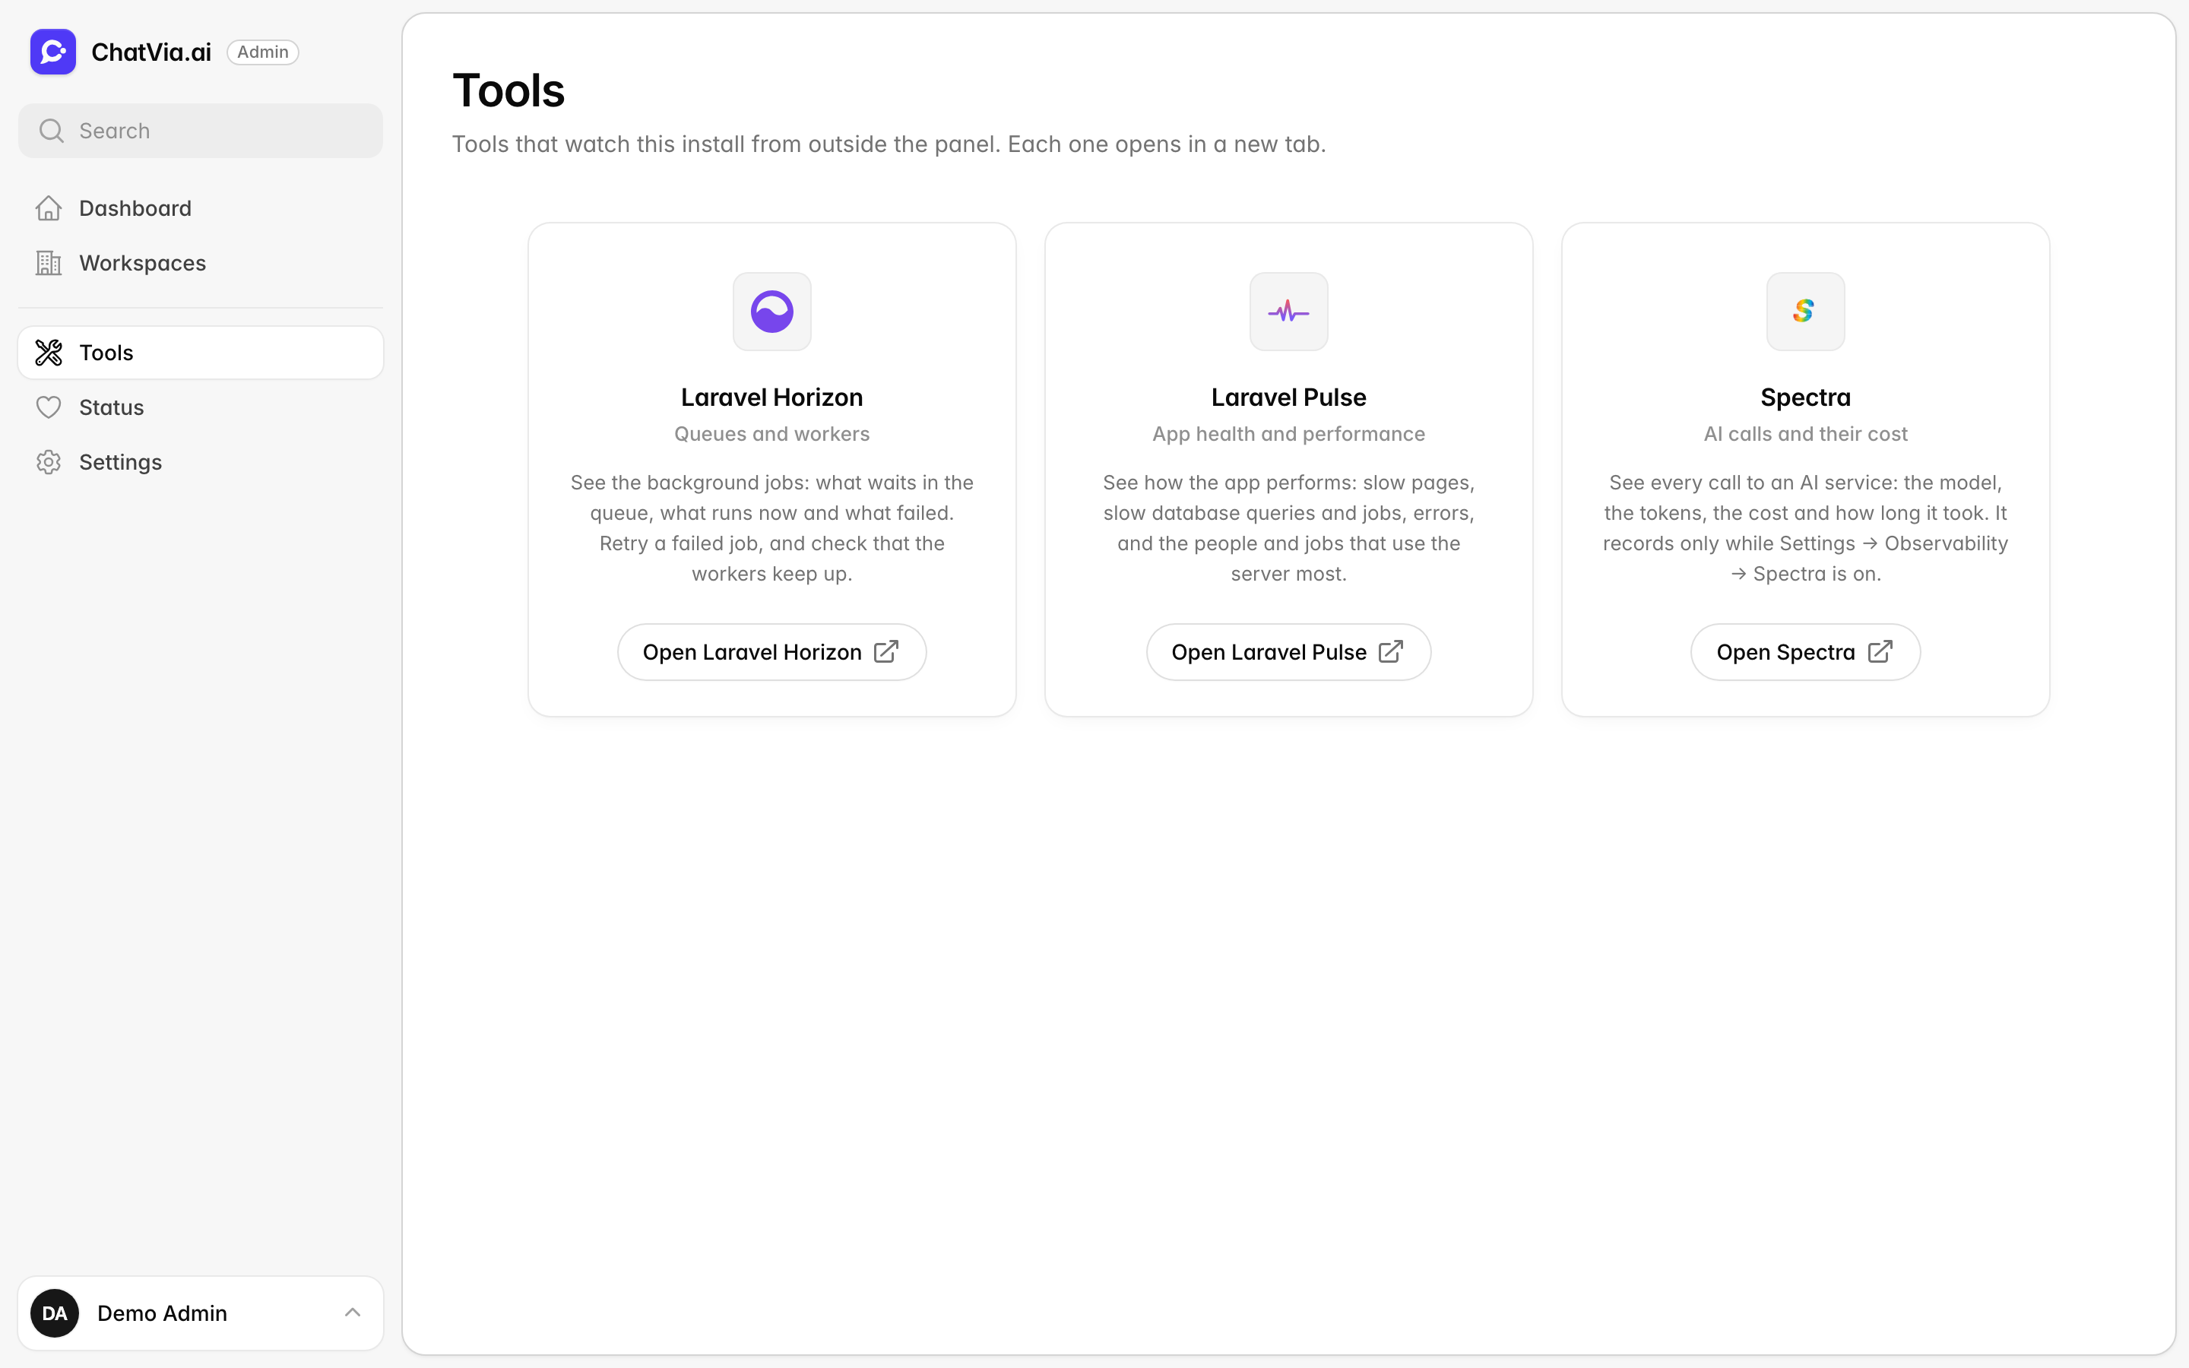Click the Tools wrench icon in sidebar
This screenshot has width=2189, height=1368.
click(49, 353)
